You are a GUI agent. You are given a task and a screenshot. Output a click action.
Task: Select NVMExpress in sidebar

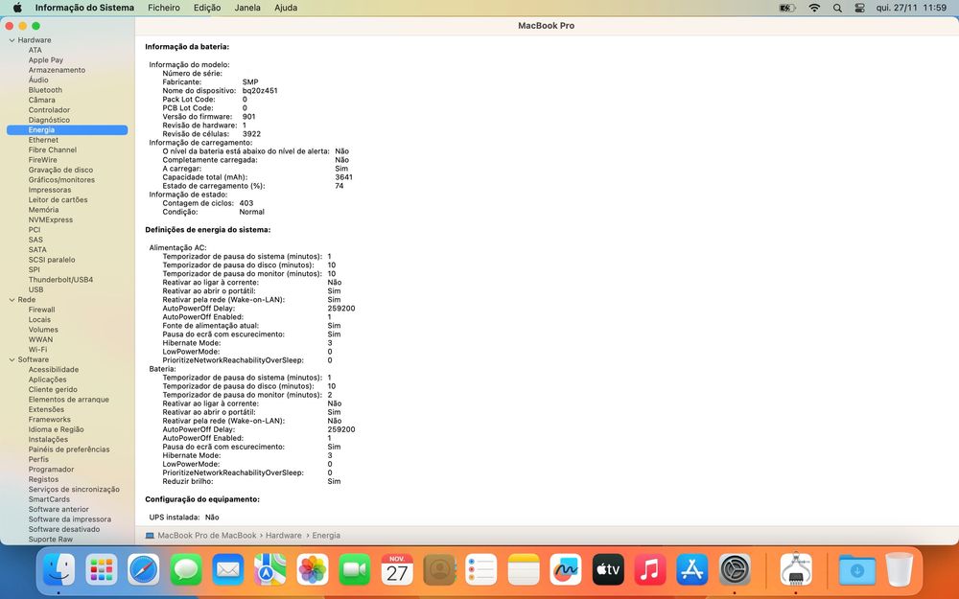click(50, 220)
